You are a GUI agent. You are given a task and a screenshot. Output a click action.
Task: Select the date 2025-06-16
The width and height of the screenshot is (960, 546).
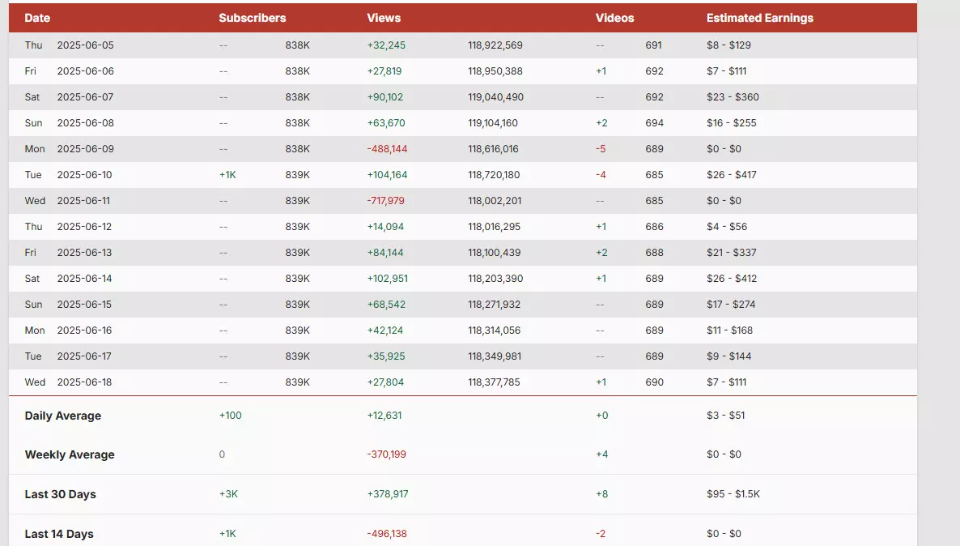coord(84,331)
